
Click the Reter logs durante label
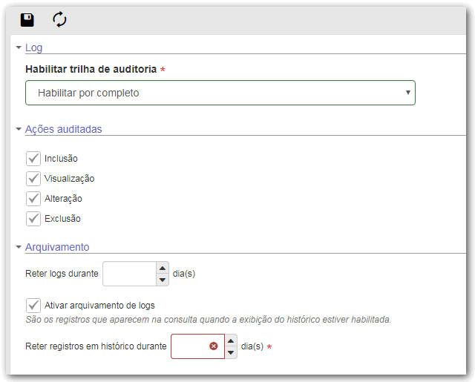point(62,274)
